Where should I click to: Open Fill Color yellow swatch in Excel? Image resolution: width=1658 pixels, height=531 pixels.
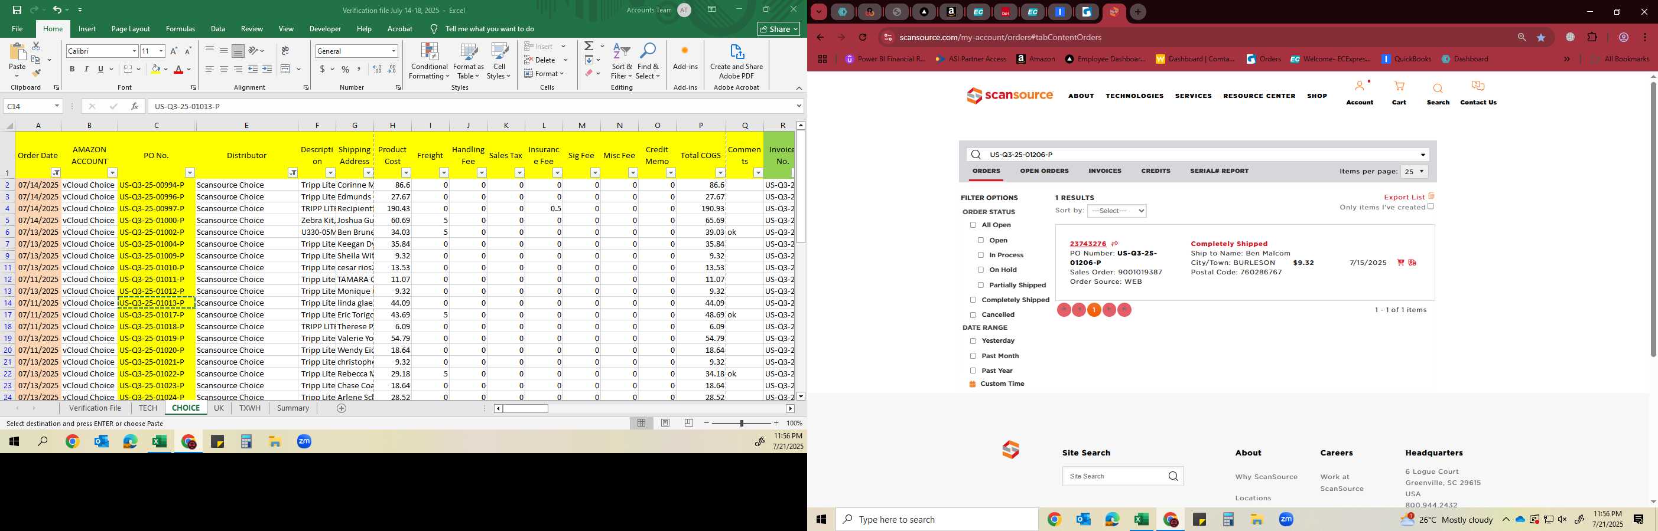click(x=155, y=70)
